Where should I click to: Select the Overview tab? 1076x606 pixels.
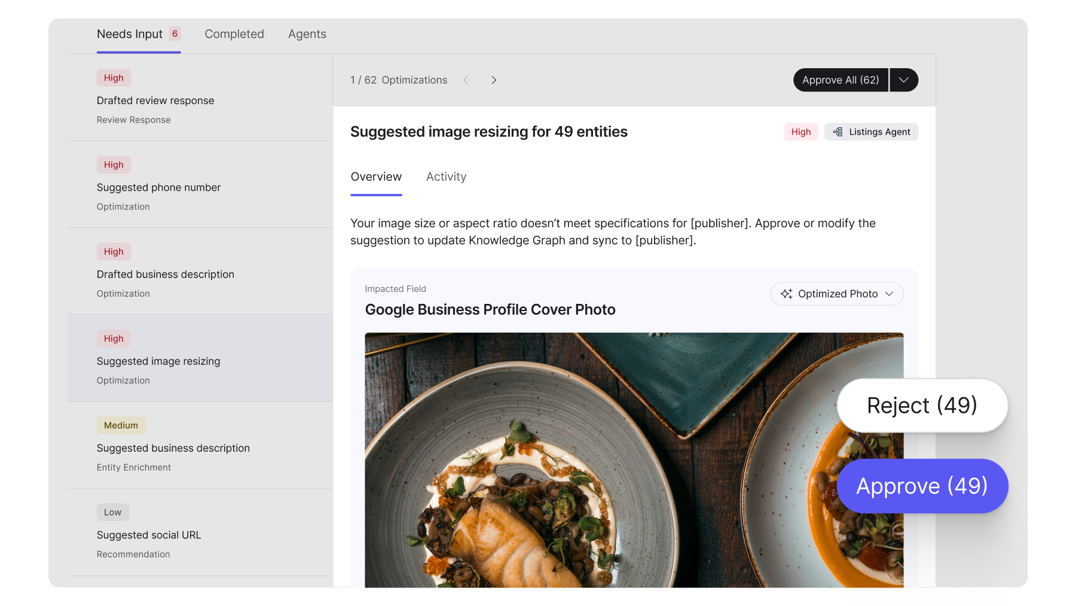376,177
